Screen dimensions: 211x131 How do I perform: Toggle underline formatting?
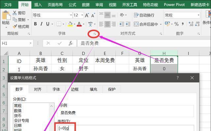[x=47, y=24]
